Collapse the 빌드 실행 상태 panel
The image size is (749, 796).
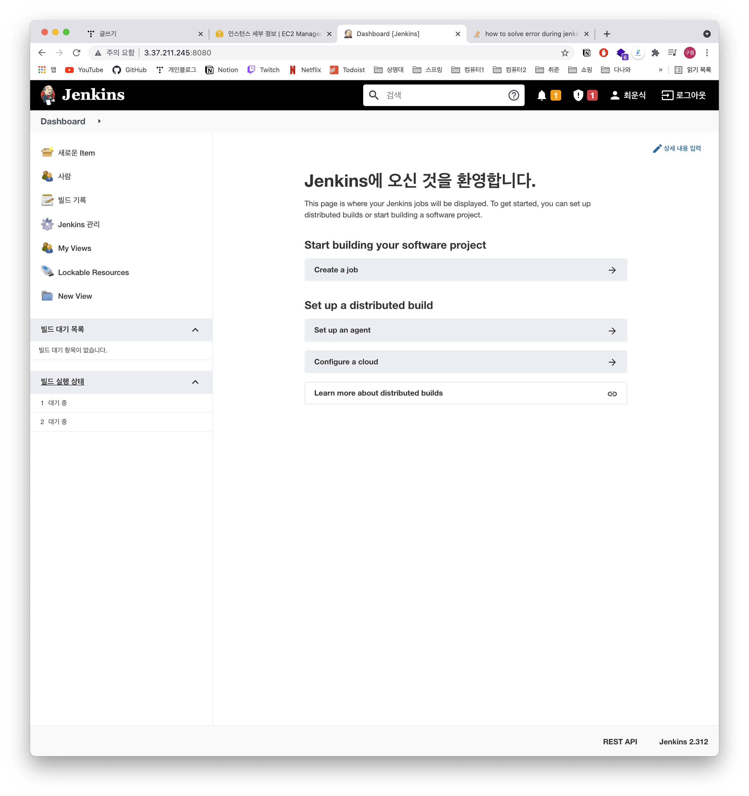(195, 382)
